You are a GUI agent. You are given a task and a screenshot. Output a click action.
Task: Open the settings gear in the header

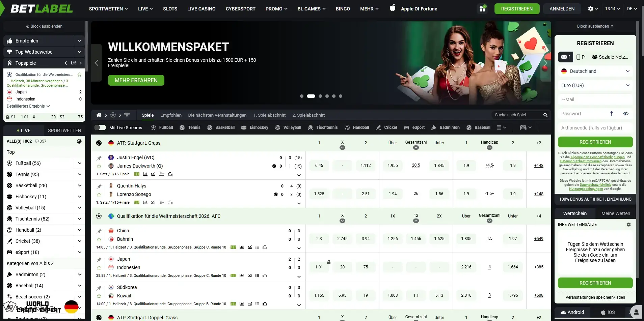coord(590,9)
